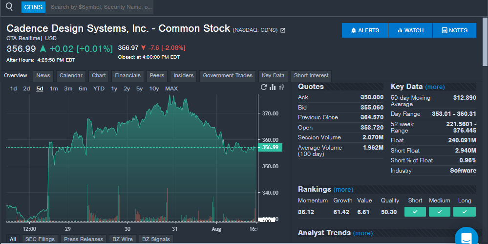Click the Bid value 355.060

tap(372, 108)
